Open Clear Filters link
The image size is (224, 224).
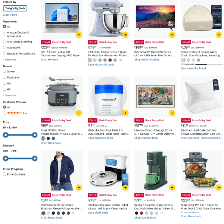pos(10,15)
